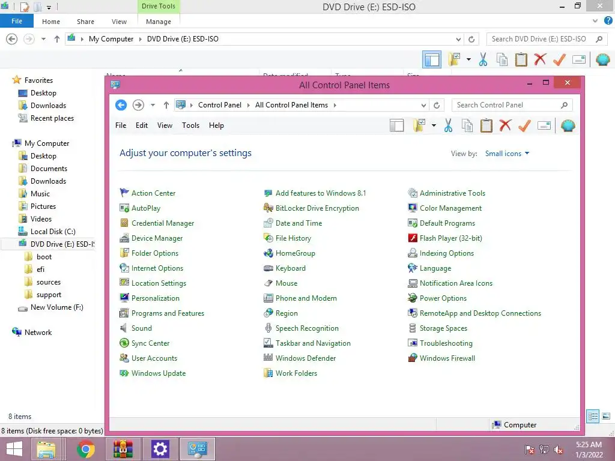The height and width of the screenshot is (461, 615).
Task: Open Control Panel Help menu
Action: click(x=216, y=125)
